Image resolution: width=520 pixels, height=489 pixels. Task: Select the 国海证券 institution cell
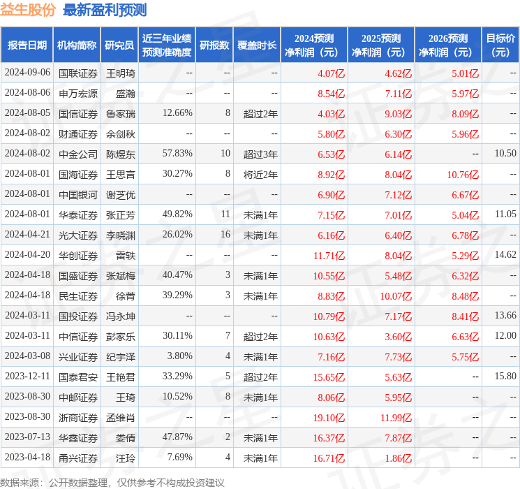click(x=78, y=175)
